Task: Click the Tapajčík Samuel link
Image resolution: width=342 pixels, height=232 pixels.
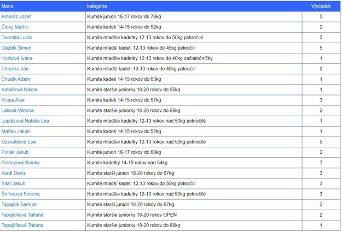Action: point(19,205)
